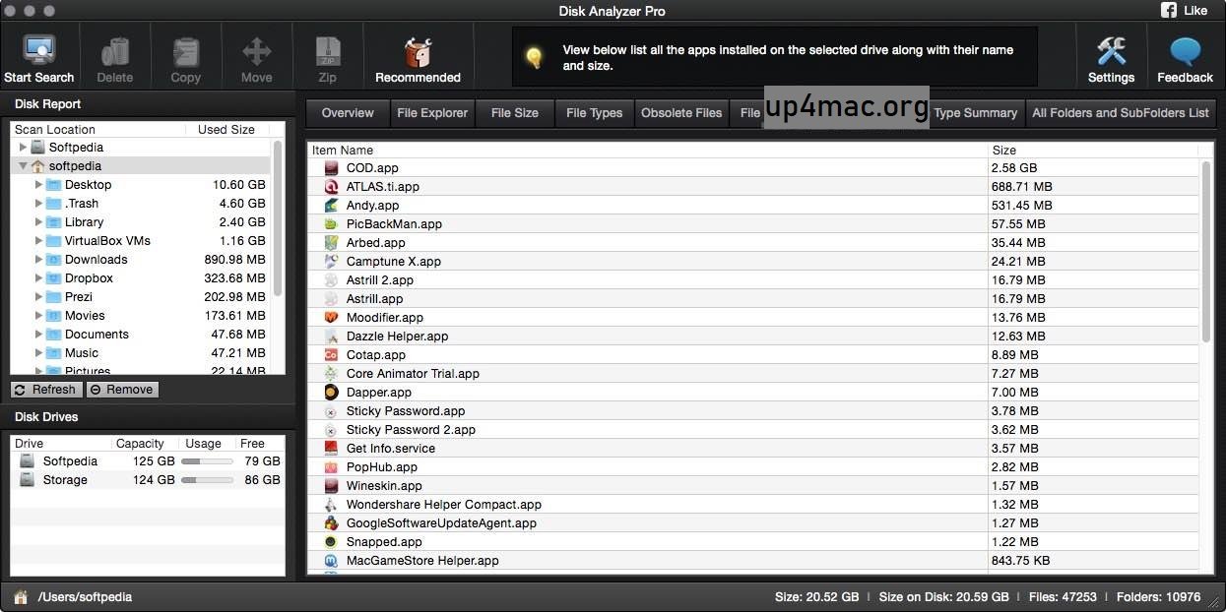Image resolution: width=1226 pixels, height=612 pixels.
Task: Click the Refresh button
Action: 44,389
